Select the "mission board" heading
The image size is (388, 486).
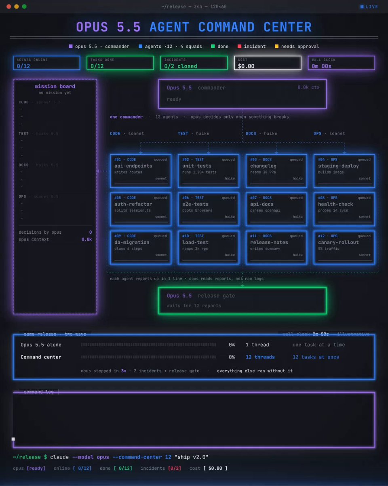pos(55,86)
